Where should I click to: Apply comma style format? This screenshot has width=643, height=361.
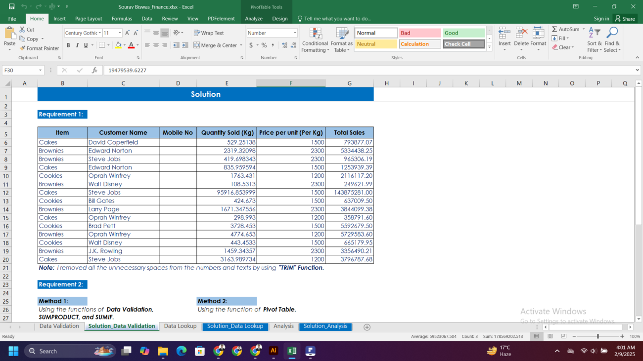[273, 45]
